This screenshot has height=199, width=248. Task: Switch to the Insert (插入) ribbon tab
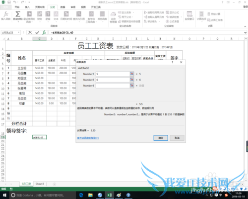pos(27,7)
